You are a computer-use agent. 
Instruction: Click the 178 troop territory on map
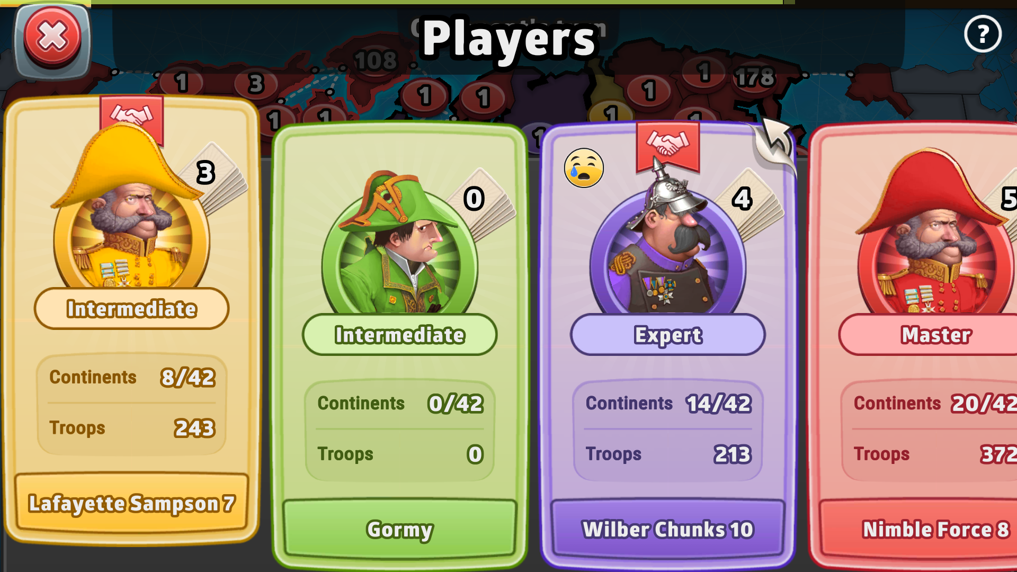click(x=755, y=78)
